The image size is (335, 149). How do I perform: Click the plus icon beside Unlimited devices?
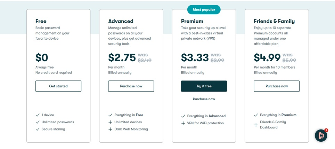tap(110, 122)
